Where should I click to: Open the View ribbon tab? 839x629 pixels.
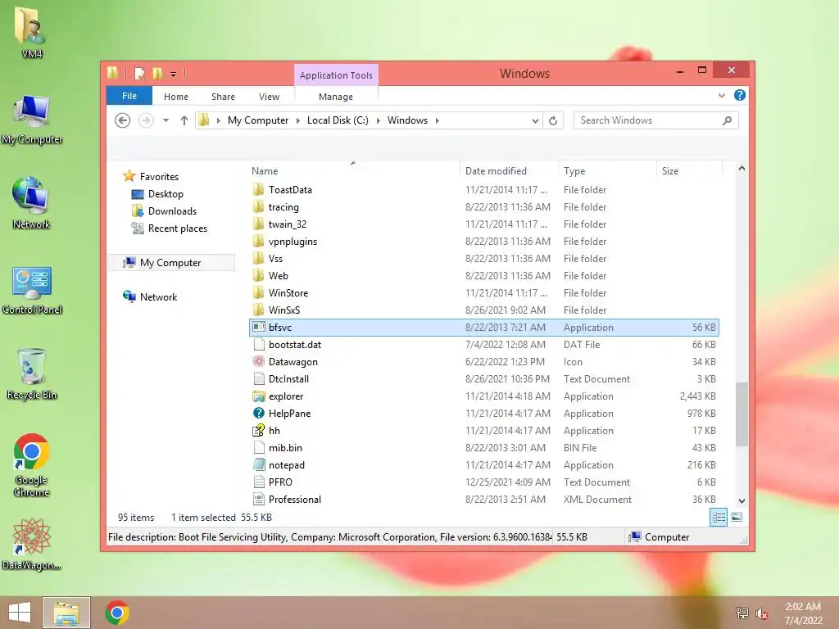pyautogui.click(x=269, y=97)
